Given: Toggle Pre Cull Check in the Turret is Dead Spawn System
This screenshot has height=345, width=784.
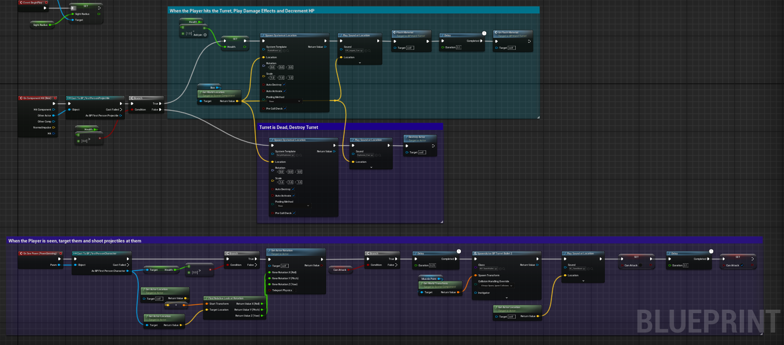Looking at the screenshot, I should [294, 213].
